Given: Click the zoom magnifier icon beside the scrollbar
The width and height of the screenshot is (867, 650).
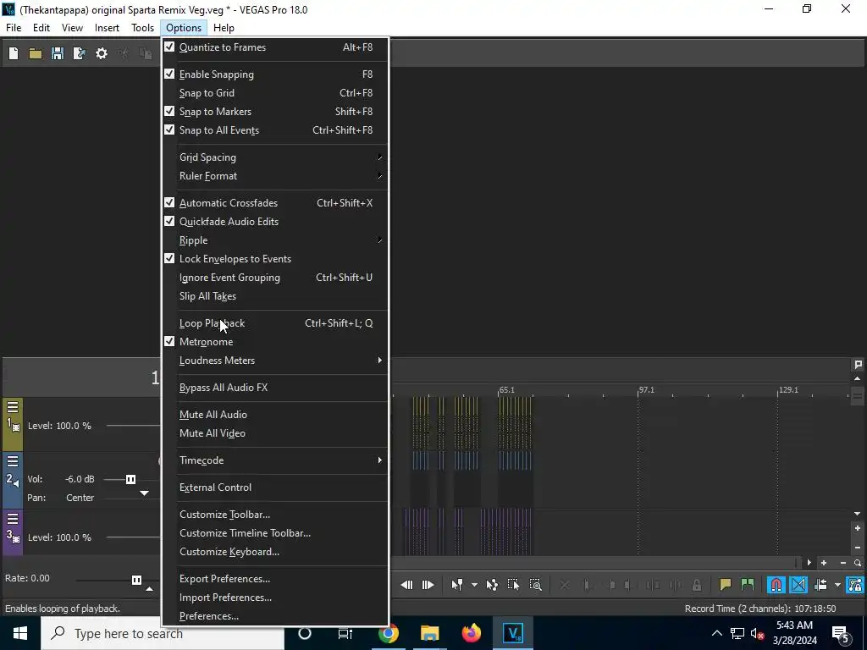Looking at the screenshot, I should coord(858,563).
